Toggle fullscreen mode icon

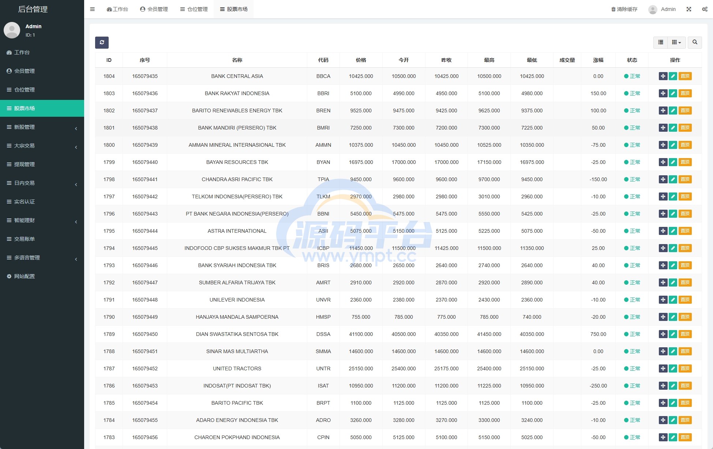[689, 9]
